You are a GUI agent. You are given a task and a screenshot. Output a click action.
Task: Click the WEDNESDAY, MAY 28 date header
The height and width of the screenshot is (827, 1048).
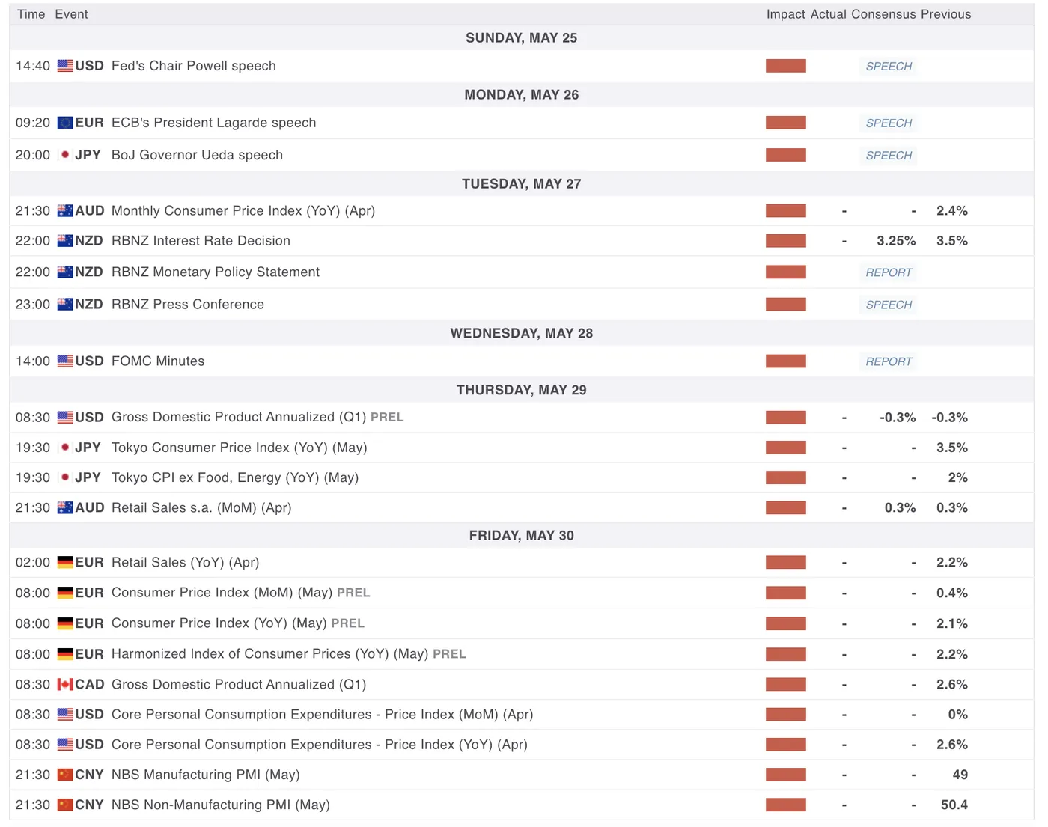522,333
